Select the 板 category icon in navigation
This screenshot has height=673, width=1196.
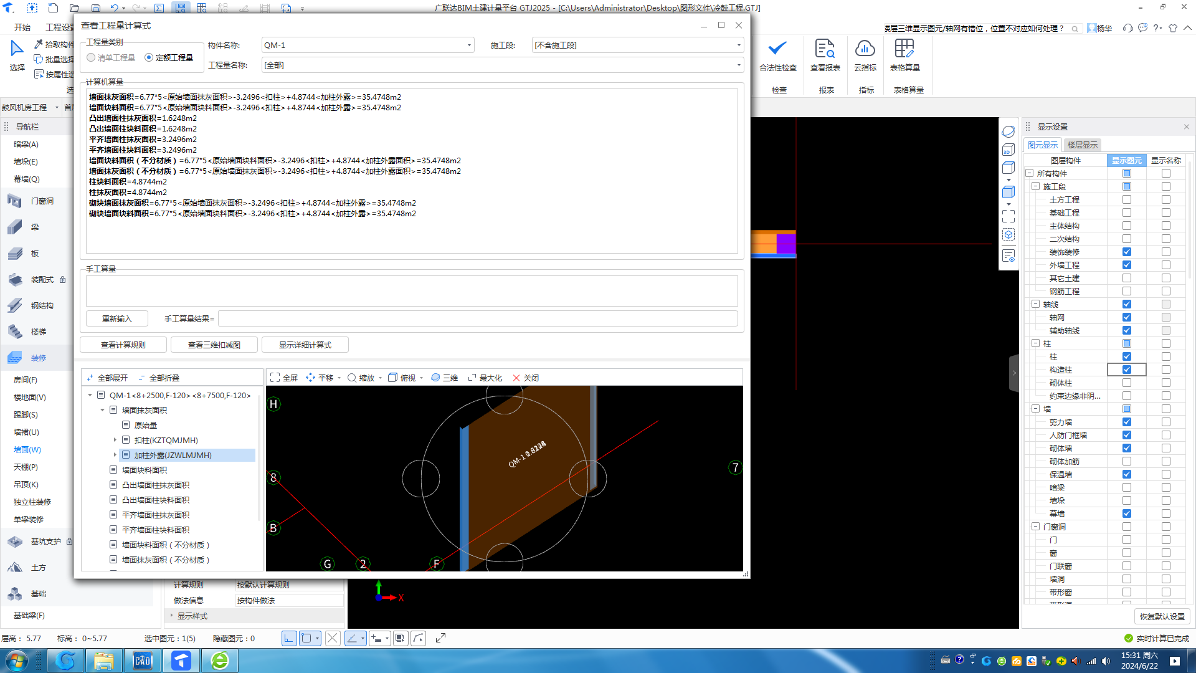click(15, 253)
